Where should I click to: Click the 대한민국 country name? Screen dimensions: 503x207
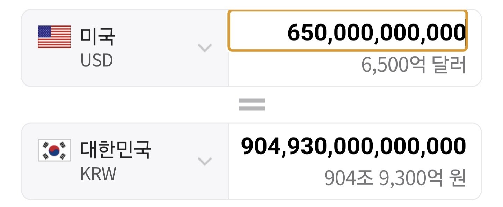(116, 149)
